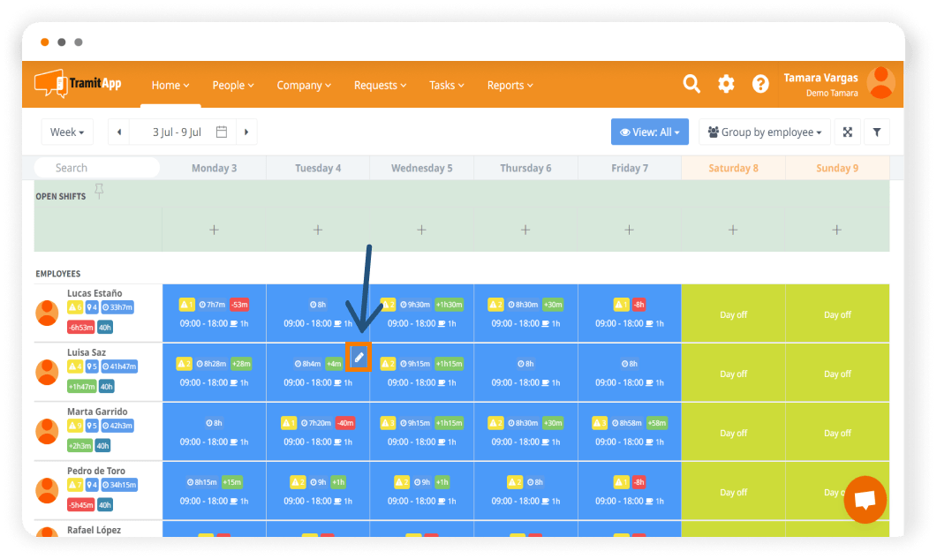Expand the Tasks menu
Viewport: 937px width, 559px height.
click(446, 85)
